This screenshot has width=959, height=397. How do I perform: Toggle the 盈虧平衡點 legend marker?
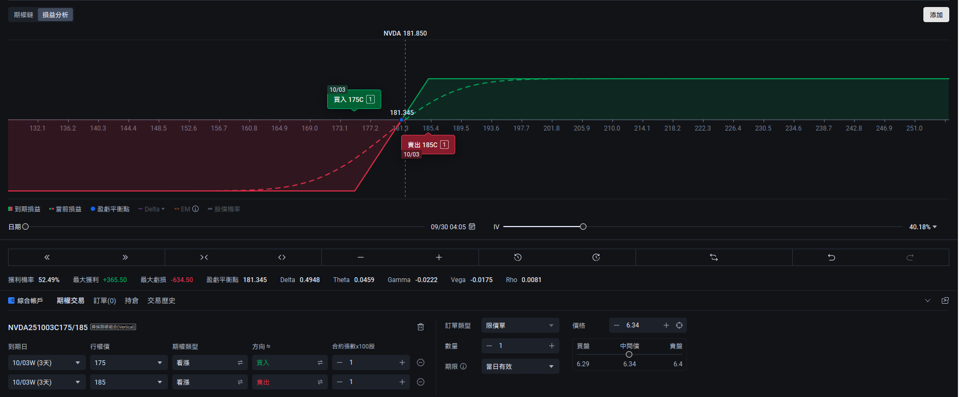pos(110,209)
